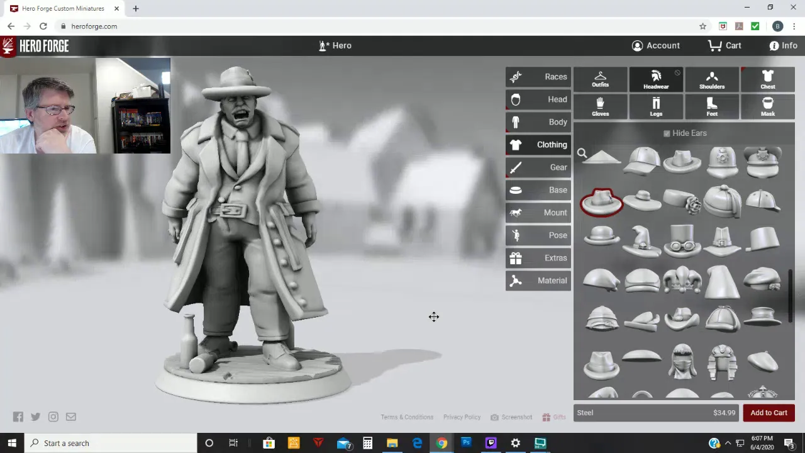Choose the hat with rose decoration
This screenshot has width=805, height=453.
[682, 201]
